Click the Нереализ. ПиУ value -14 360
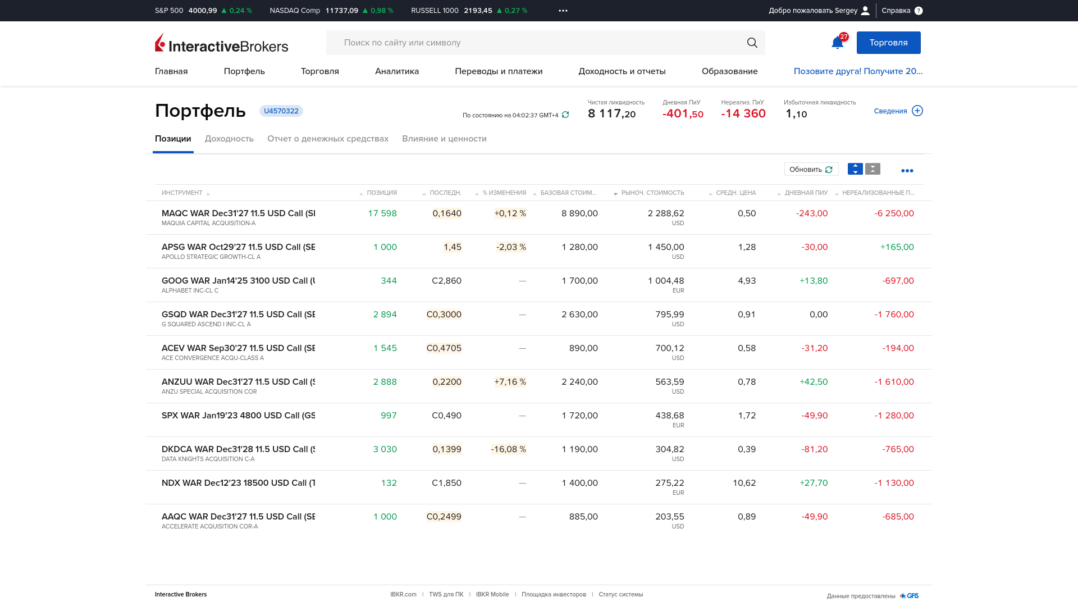 point(743,114)
